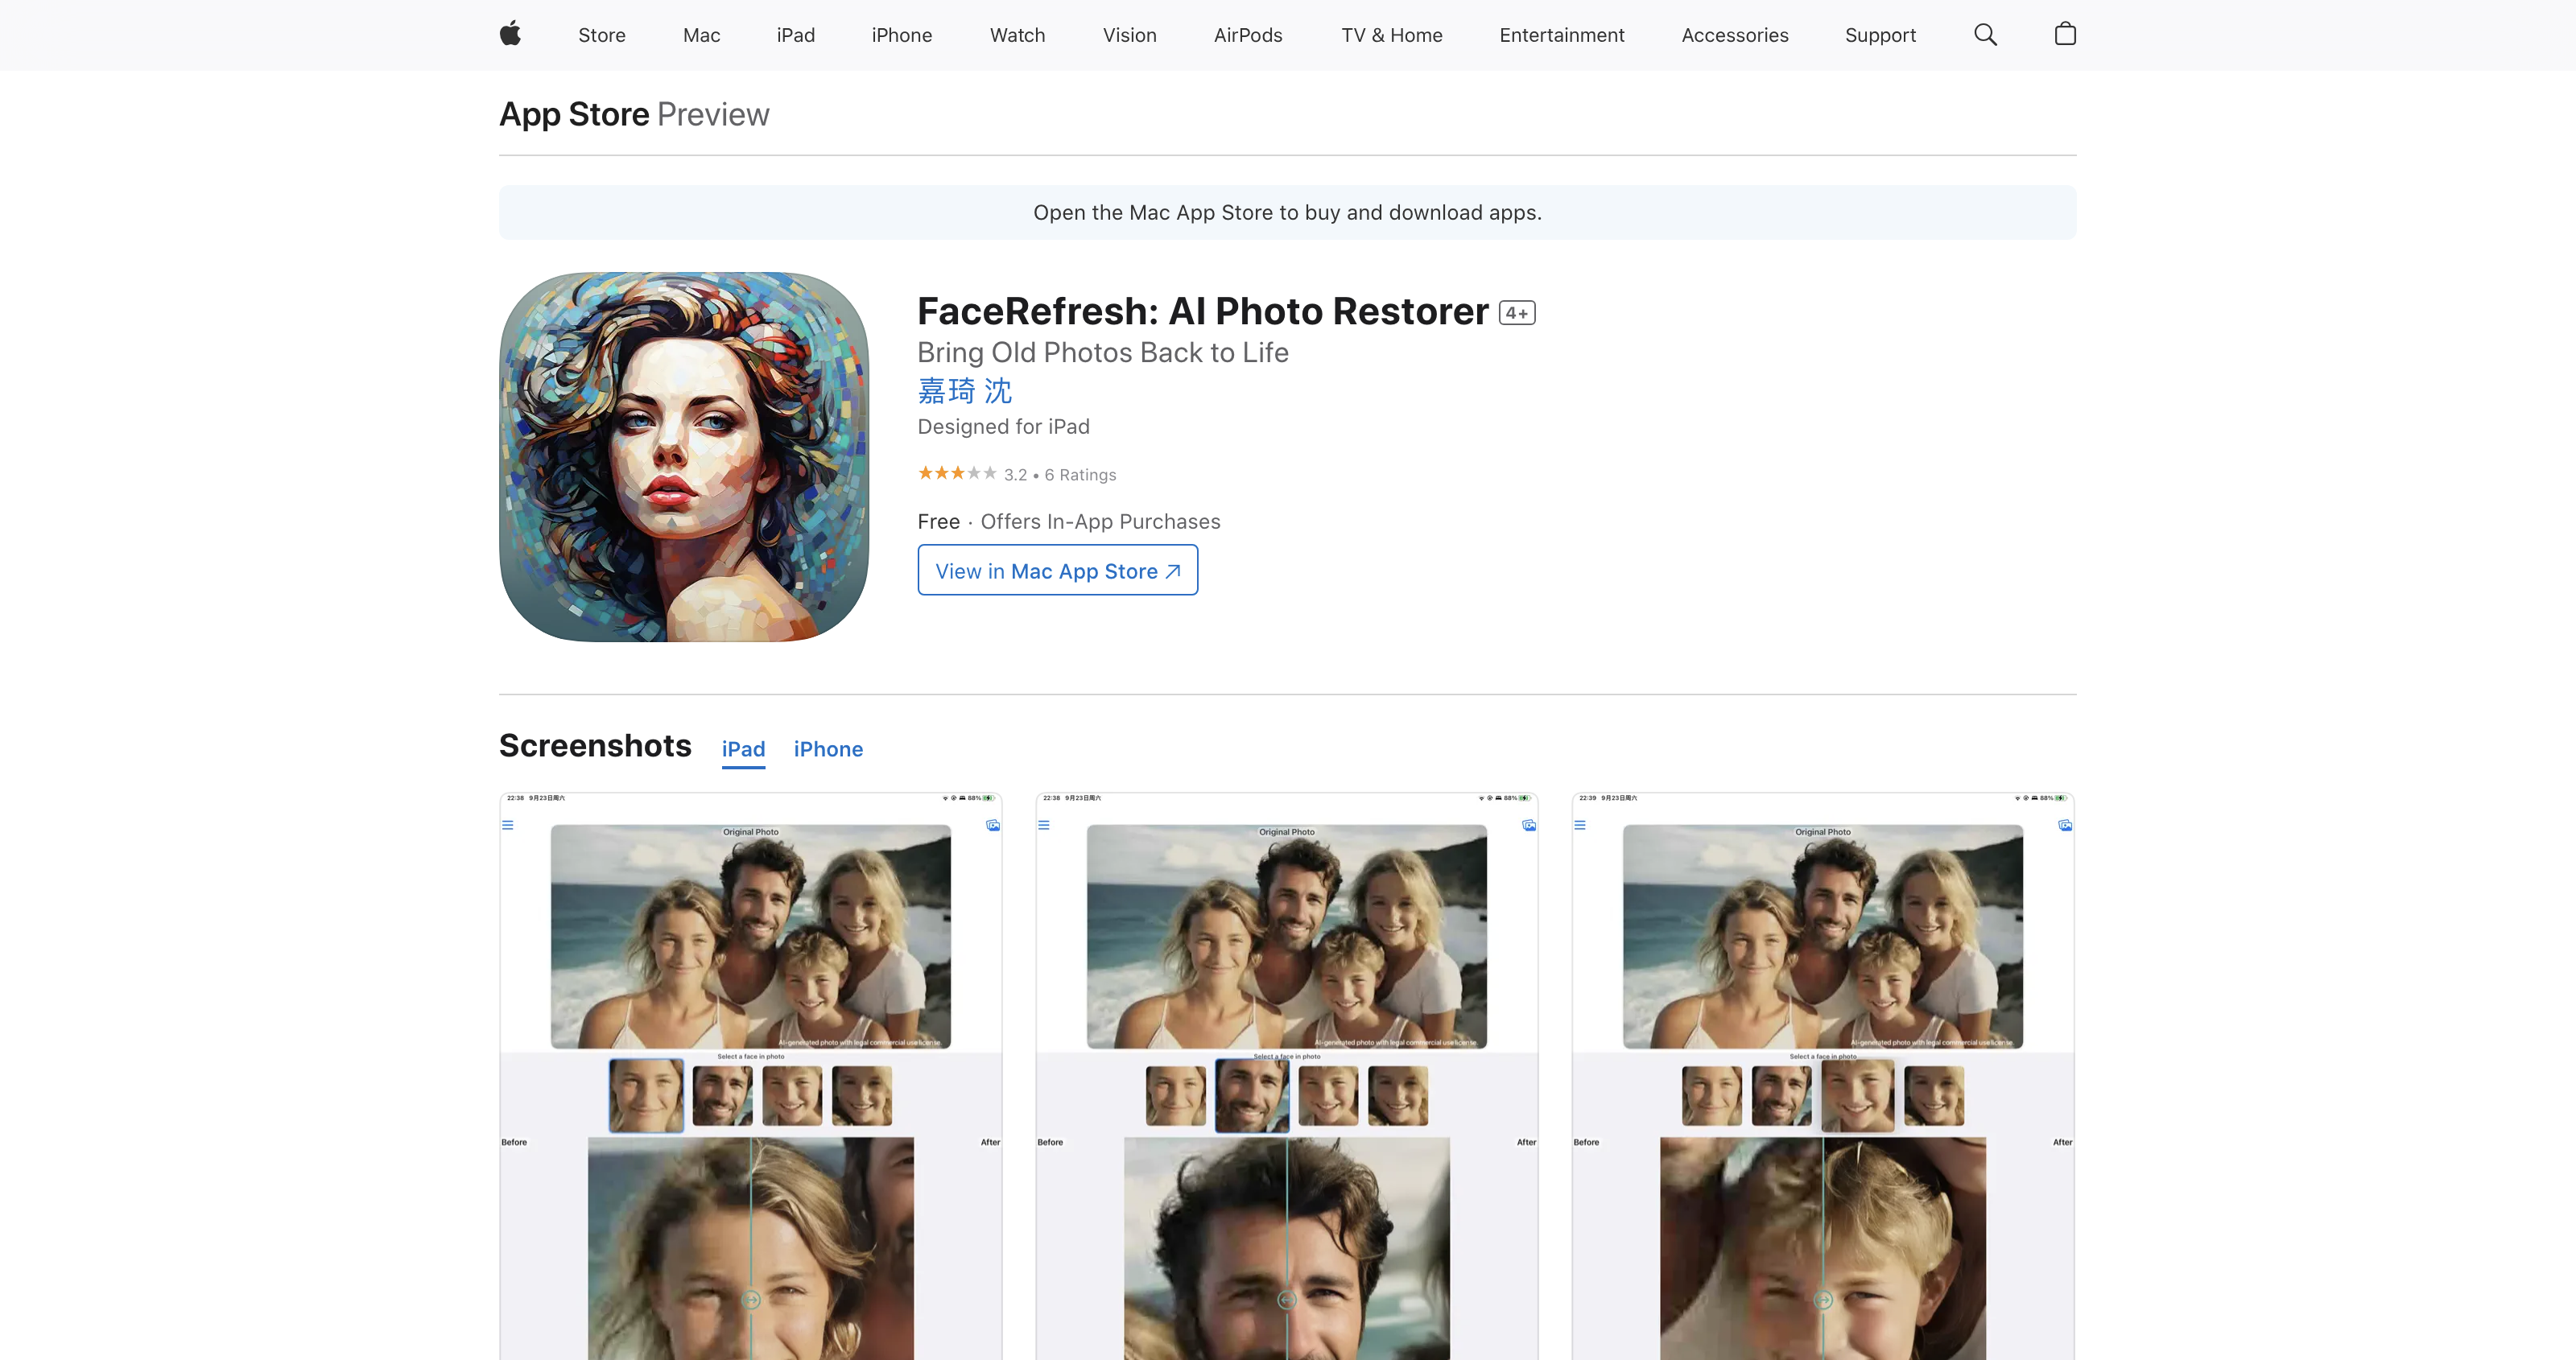2576x1360 pixels.
Task: Open the Store menu
Action: click(602, 35)
